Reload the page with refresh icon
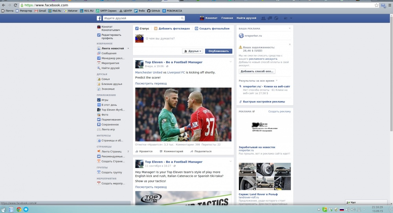The height and width of the screenshot is (213, 393). click(15, 5)
